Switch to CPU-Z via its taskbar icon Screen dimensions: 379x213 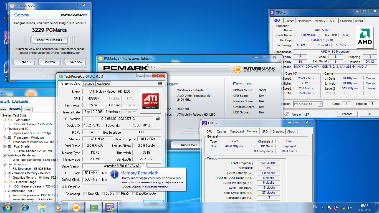(x=110, y=207)
